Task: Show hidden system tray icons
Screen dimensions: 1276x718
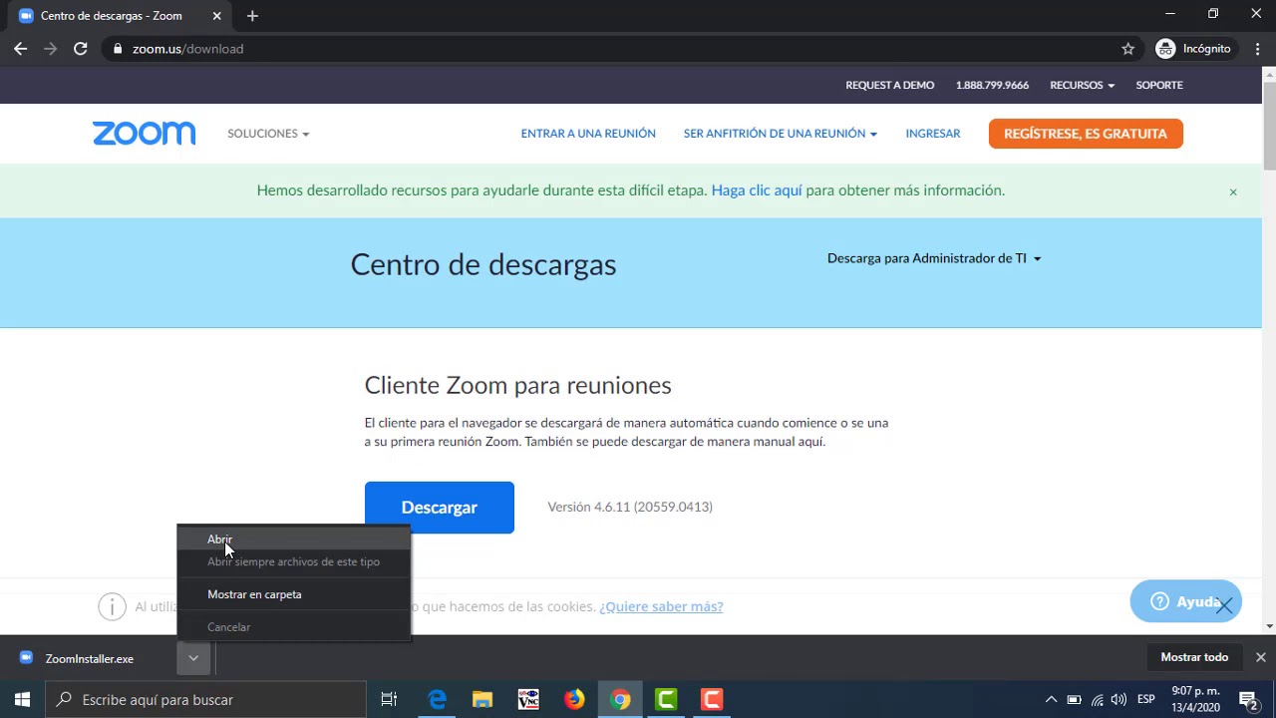Action: tap(1051, 699)
